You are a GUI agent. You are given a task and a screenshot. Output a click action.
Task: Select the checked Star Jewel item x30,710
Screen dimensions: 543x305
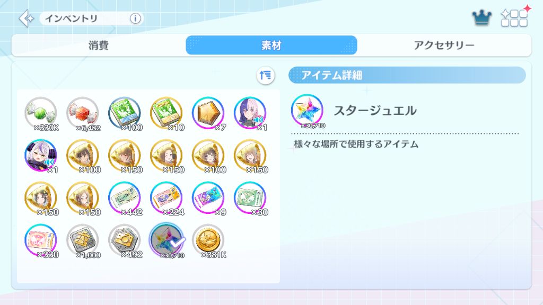167,241
